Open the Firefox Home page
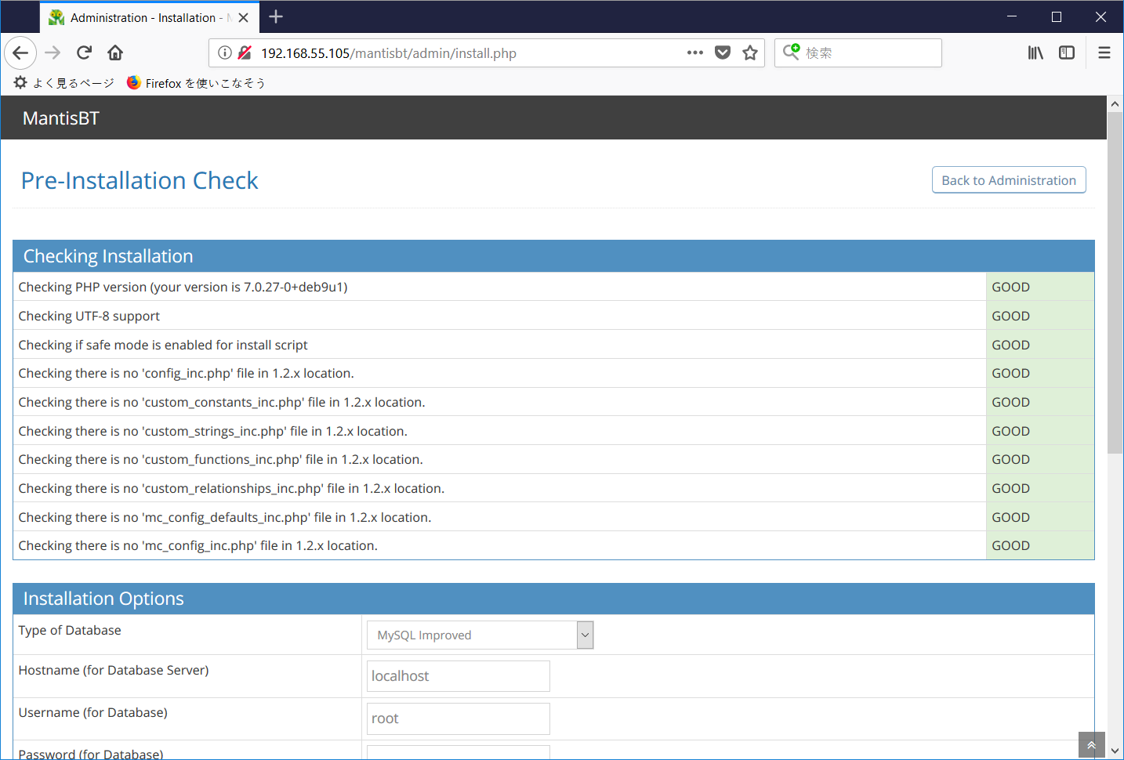This screenshot has height=760, width=1124. pos(114,52)
